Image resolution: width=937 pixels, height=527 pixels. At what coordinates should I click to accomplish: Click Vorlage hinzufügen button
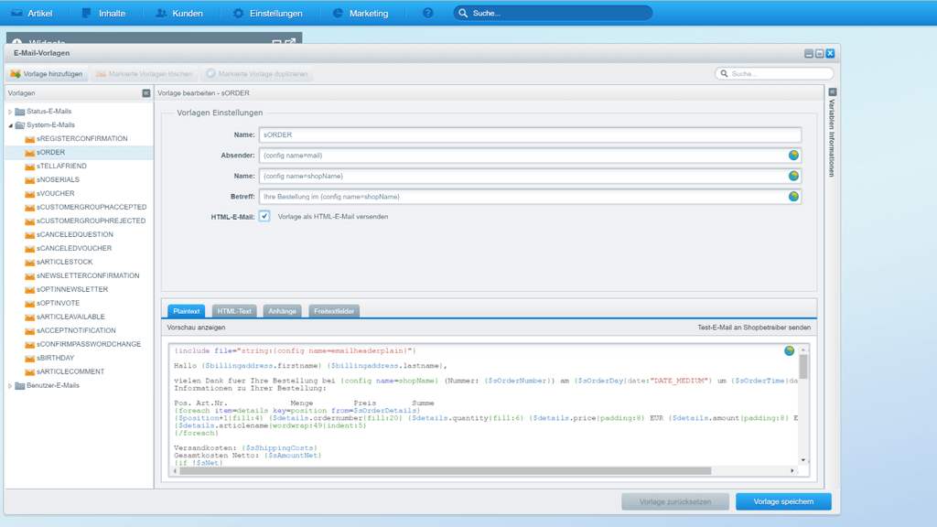(47, 73)
